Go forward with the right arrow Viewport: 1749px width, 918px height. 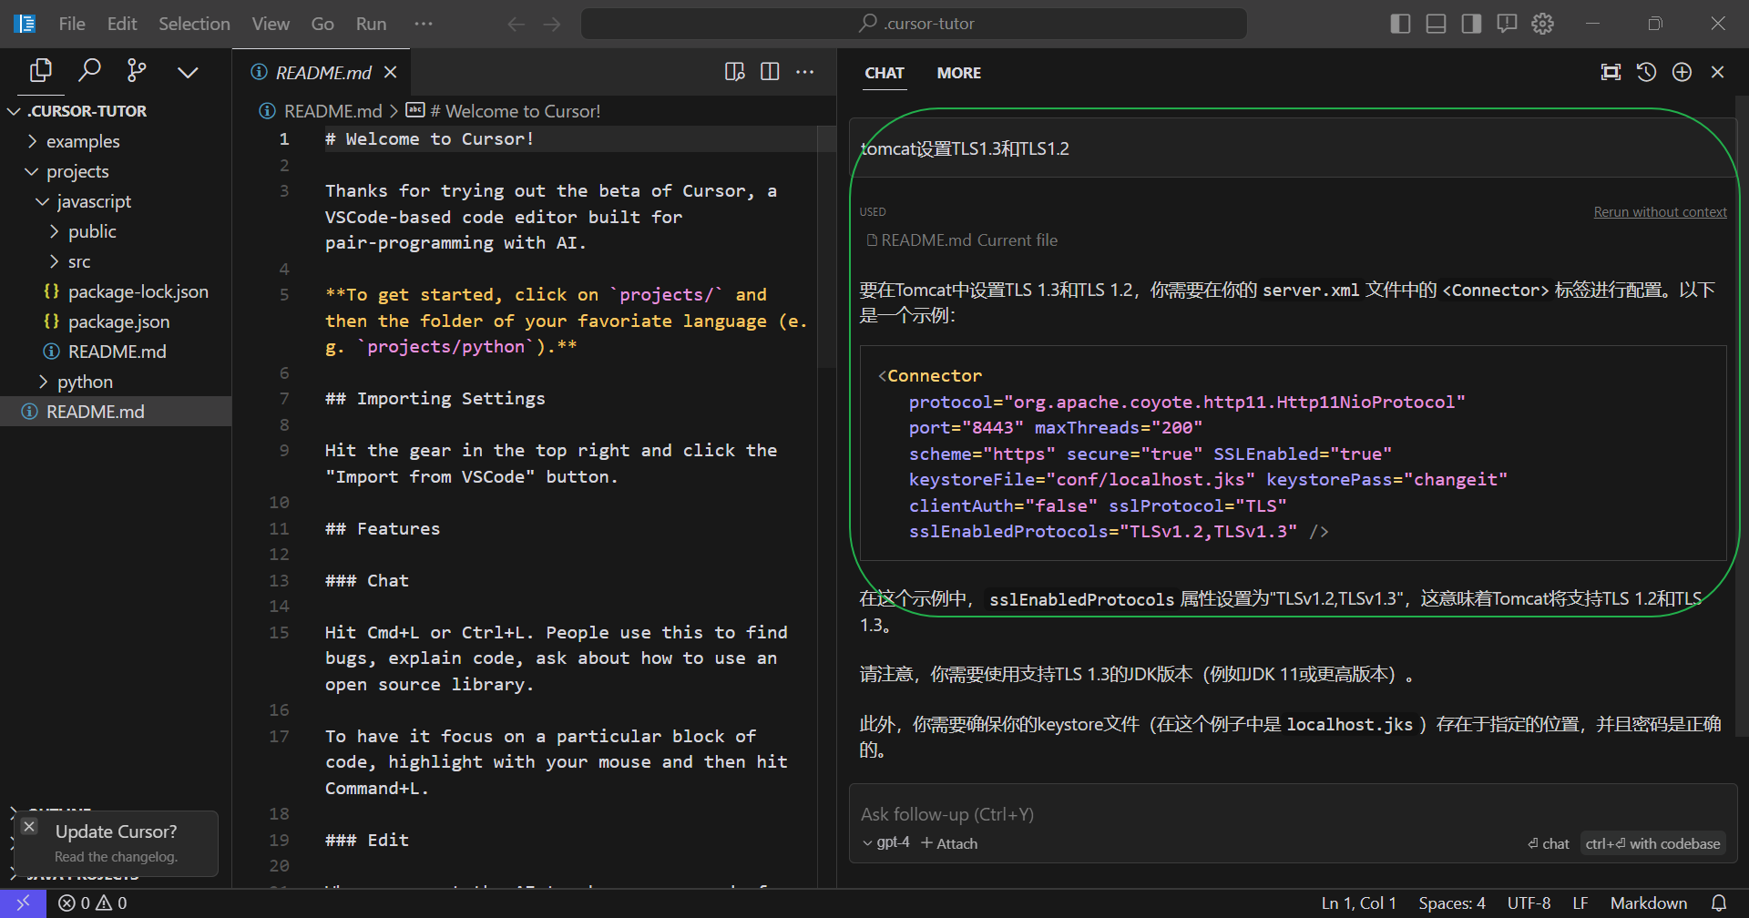(x=552, y=24)
